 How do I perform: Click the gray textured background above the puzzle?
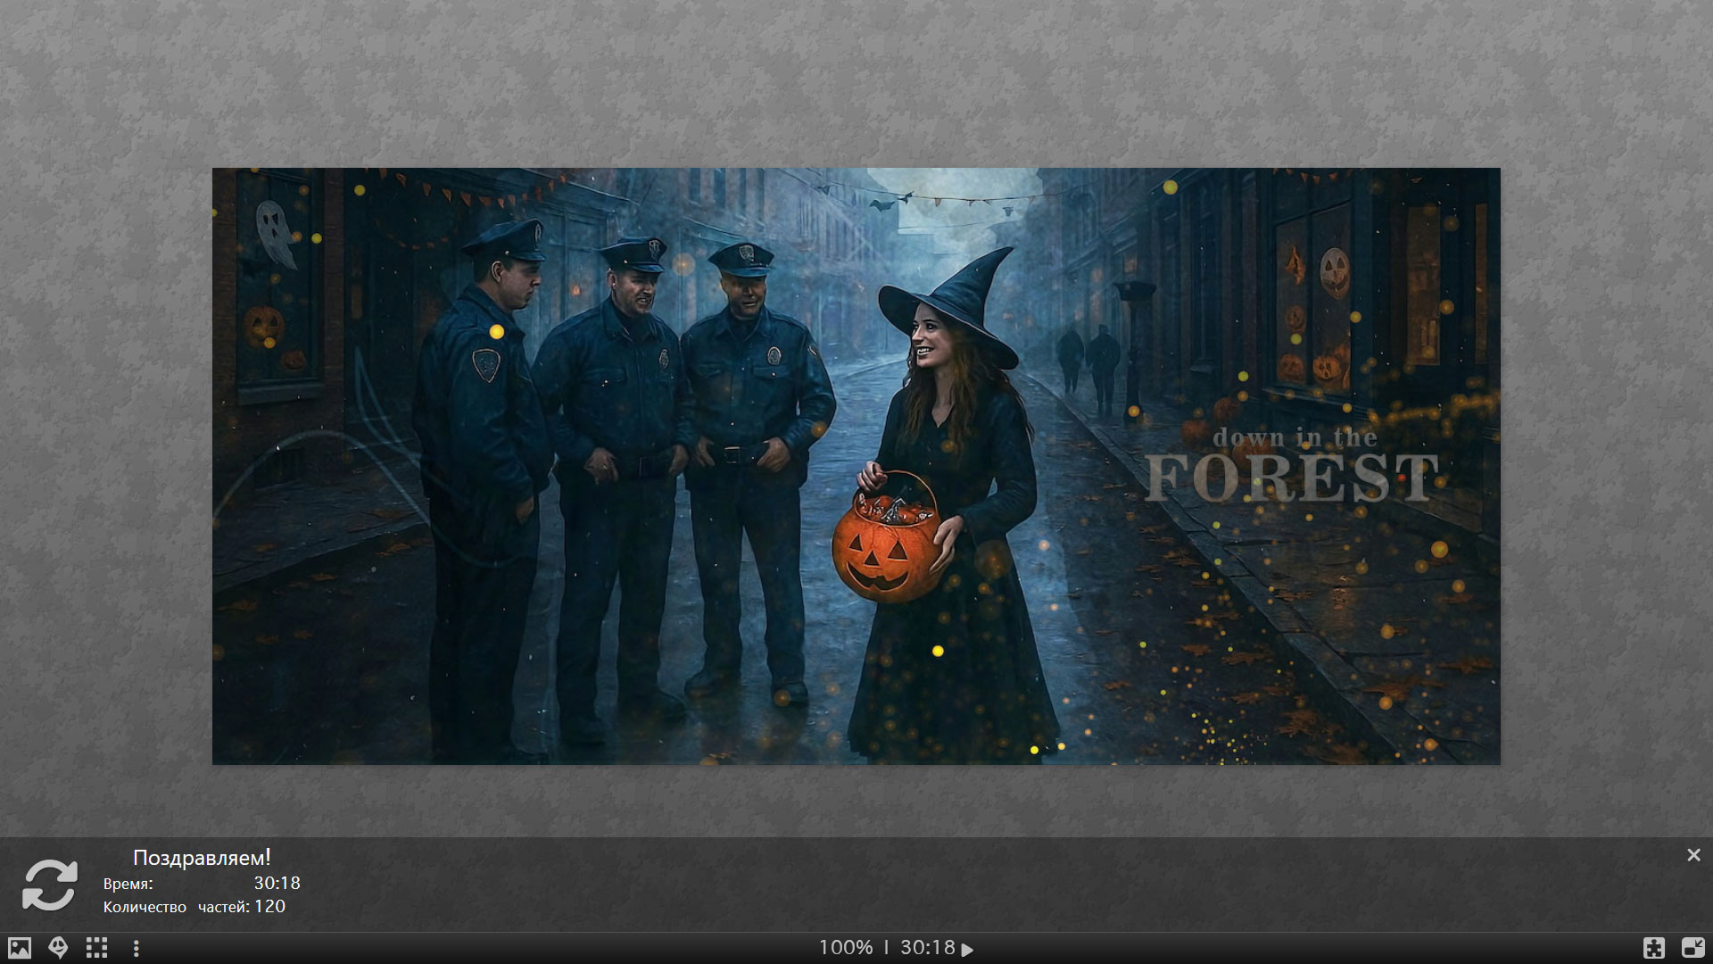pyautogui.click(x=856, y=85)
